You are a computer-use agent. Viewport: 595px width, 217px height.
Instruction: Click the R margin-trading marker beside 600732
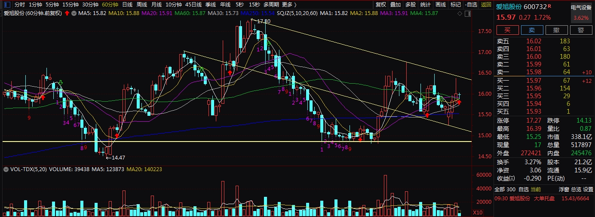point(550,5)
